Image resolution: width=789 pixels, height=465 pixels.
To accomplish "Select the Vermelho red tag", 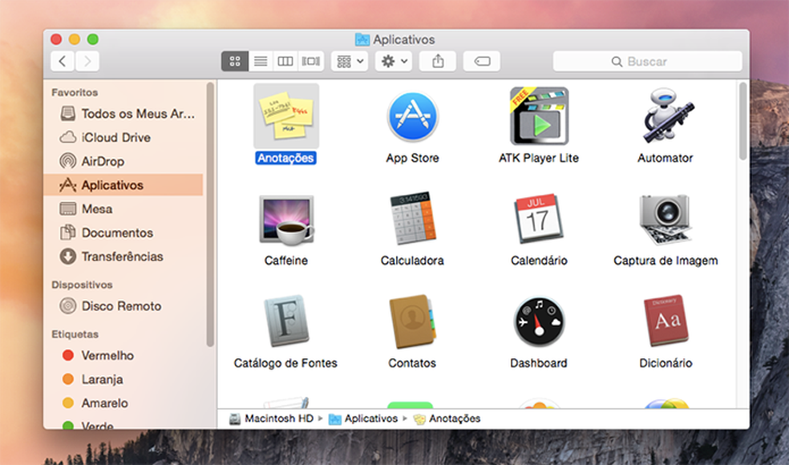I will pyautogui.click(x=107, y=355).
